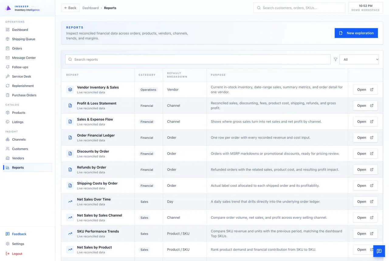Open Orders in the sidebar
Screen dimensions: 389x261
click(27, 48)
